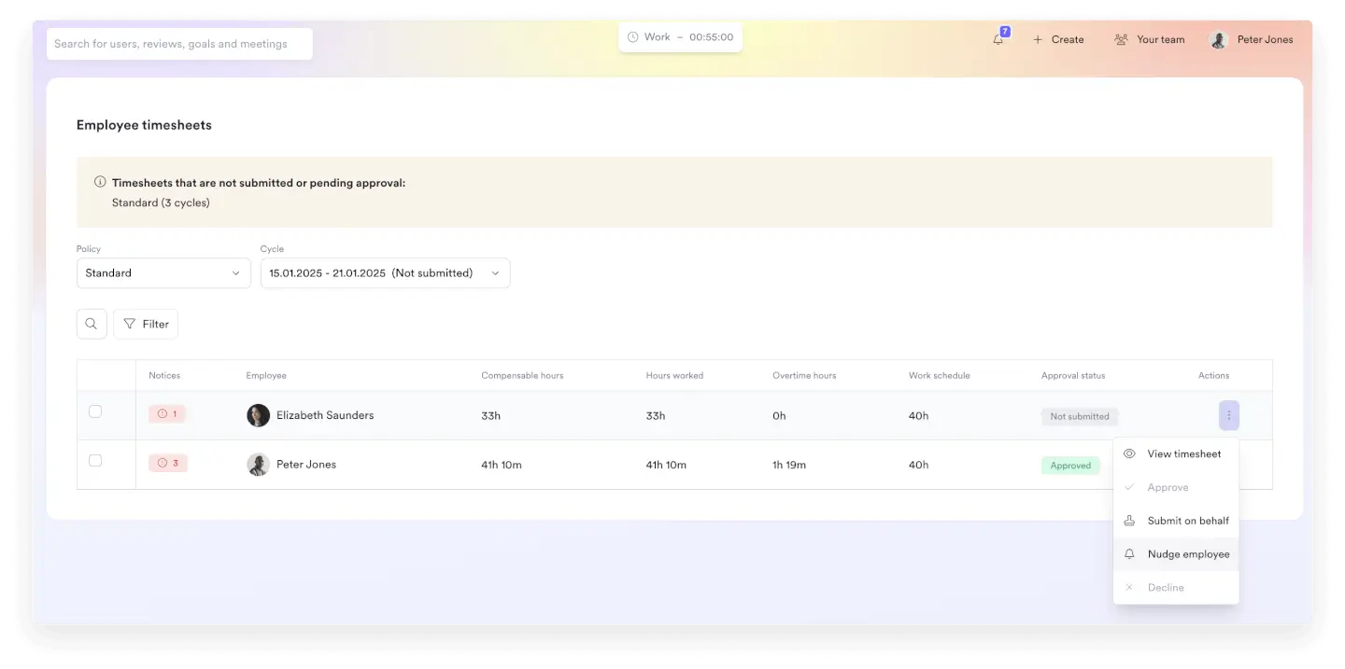Click the Compensable hours column header
The image size is (1345, 669).
(522, 376)
